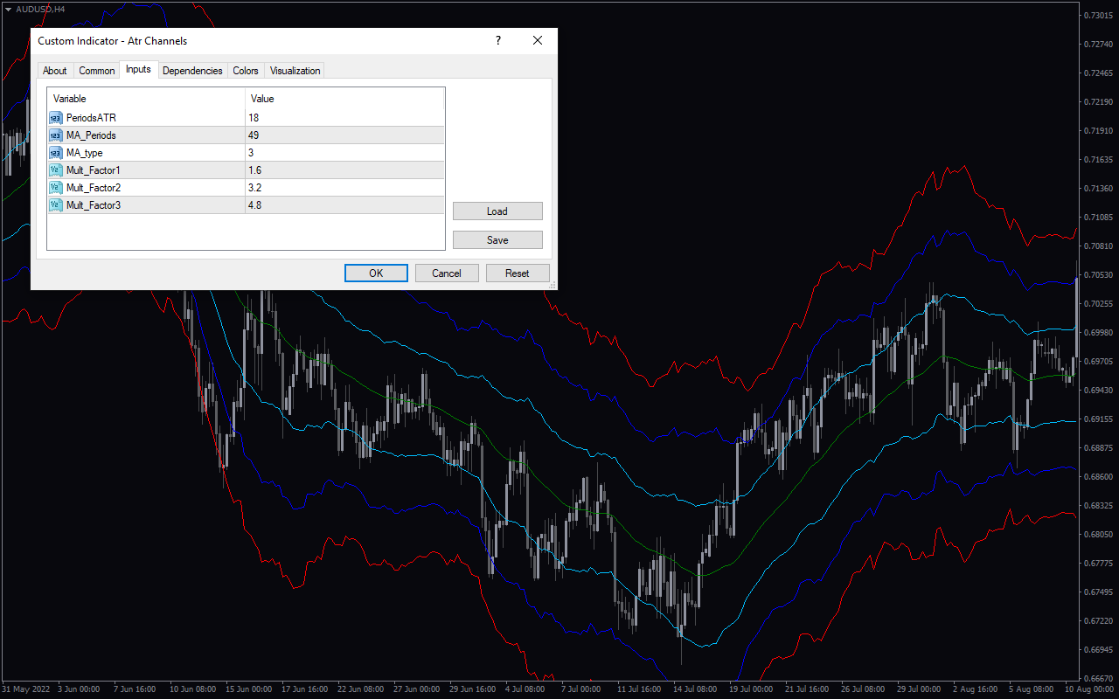This screenshot has height=699, width=1119.
Task: Click the Reset button
Action: click(518, 273)
